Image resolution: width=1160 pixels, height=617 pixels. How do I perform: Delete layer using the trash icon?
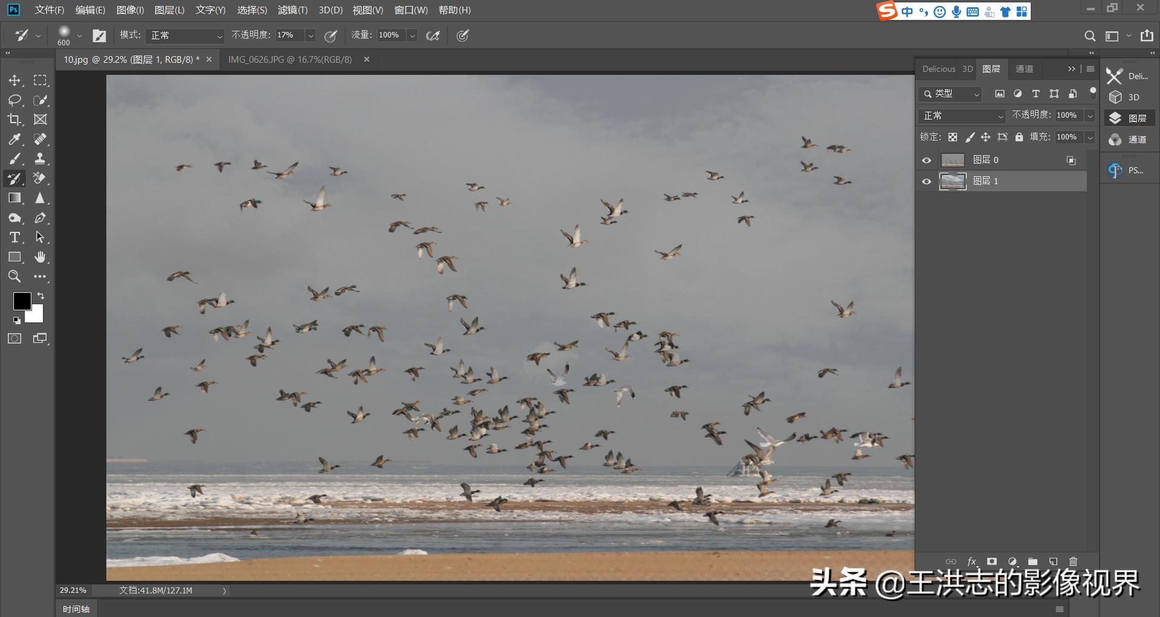[1074, 561]
